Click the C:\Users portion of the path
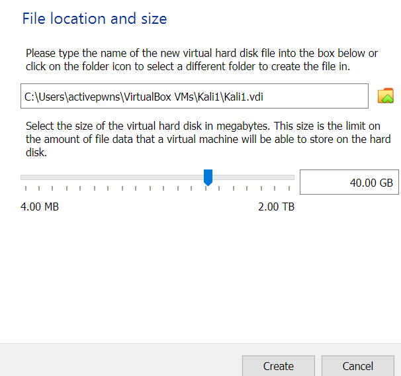Image resolution: width=401 pixels, height=376 pixels. point(44,97)
